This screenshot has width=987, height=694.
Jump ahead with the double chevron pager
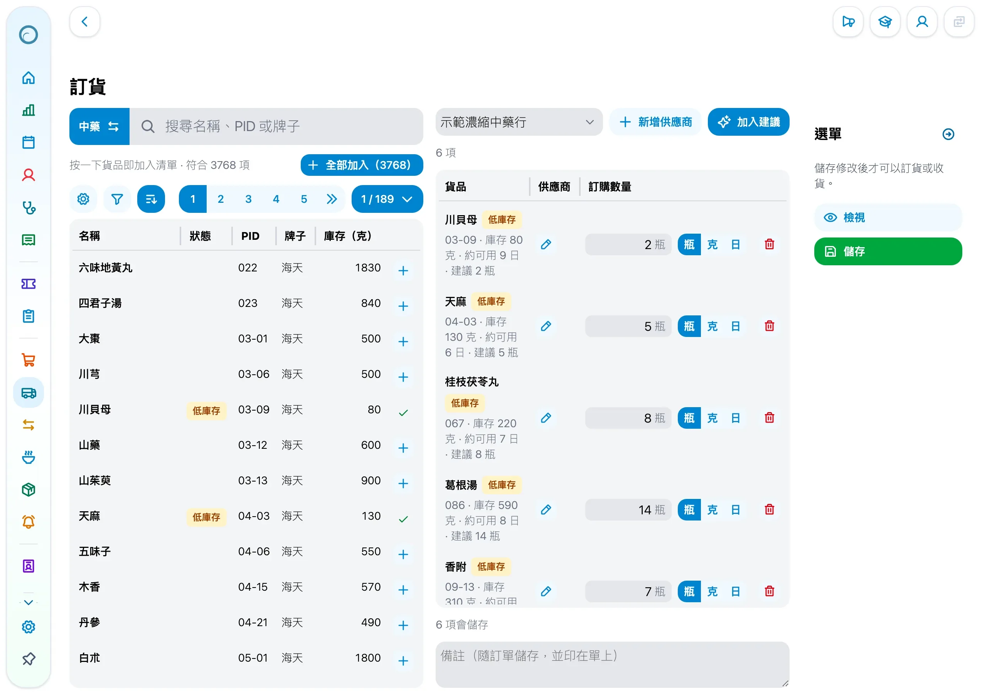[332, 199]
